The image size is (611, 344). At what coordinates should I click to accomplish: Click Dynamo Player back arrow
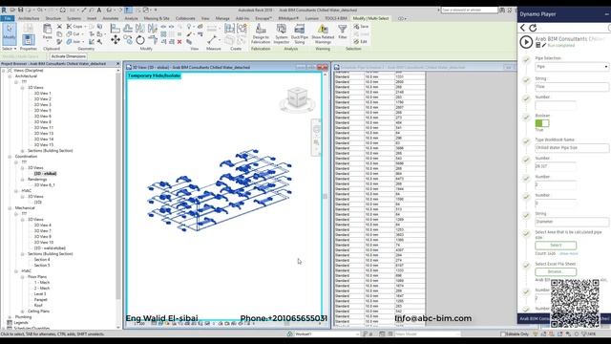coord(523,28)
